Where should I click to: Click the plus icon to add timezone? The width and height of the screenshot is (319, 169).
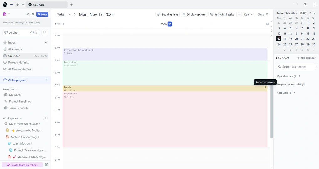click(64, 24)
